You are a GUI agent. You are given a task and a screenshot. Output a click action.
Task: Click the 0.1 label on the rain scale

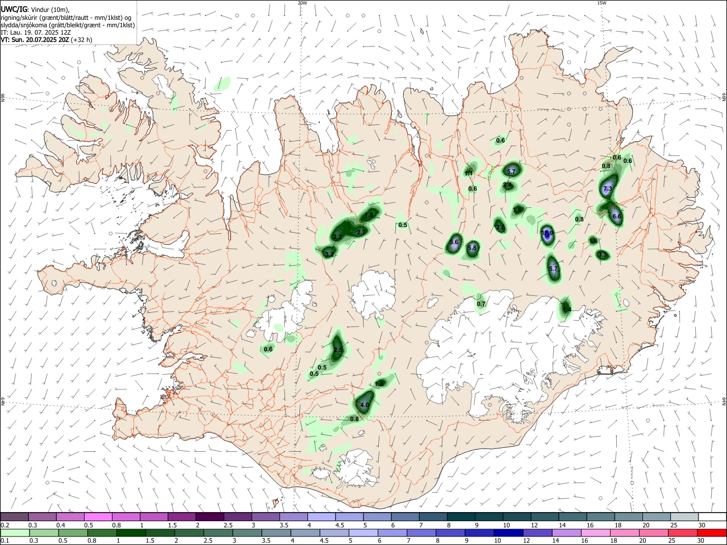[5, 541]
